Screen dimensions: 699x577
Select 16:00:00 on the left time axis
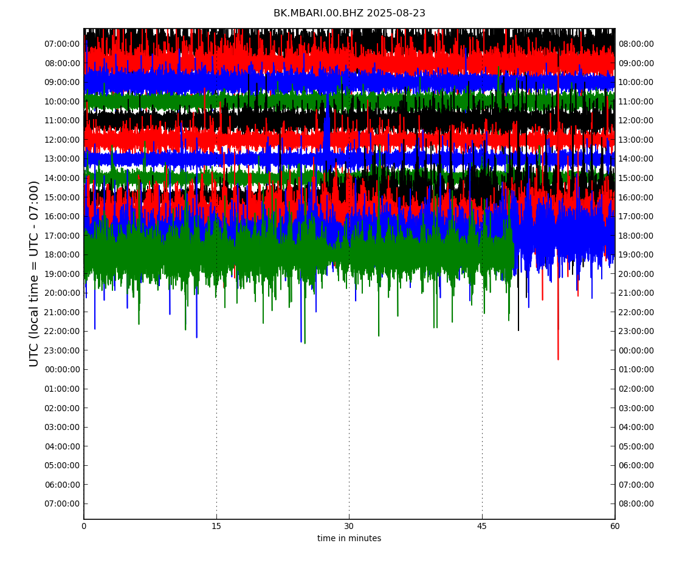tap(63, 217)
